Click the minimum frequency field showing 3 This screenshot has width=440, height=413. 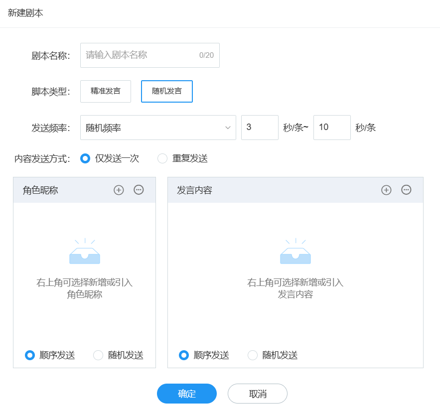tap(260, 128)
